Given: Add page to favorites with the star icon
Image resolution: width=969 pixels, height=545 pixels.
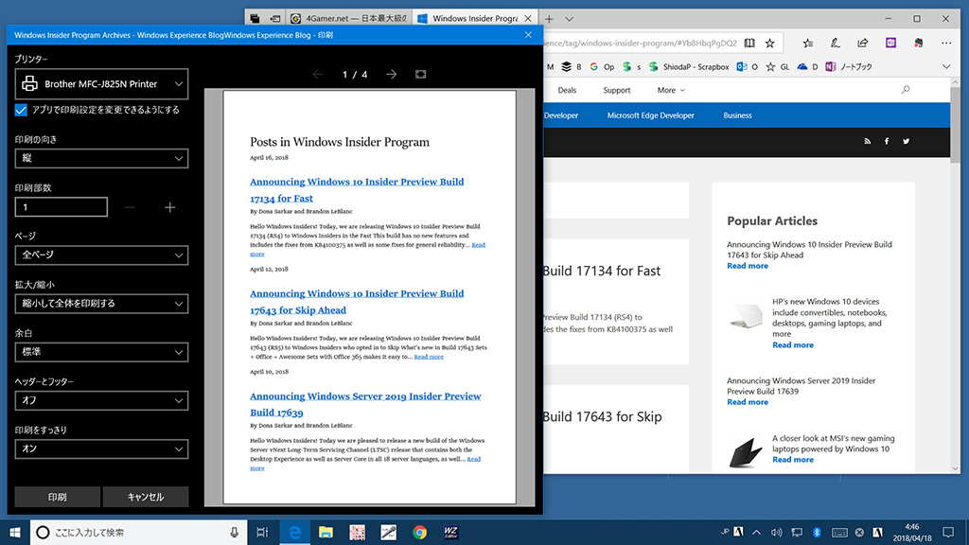Looking at the screenshot, I should [770, 44].
